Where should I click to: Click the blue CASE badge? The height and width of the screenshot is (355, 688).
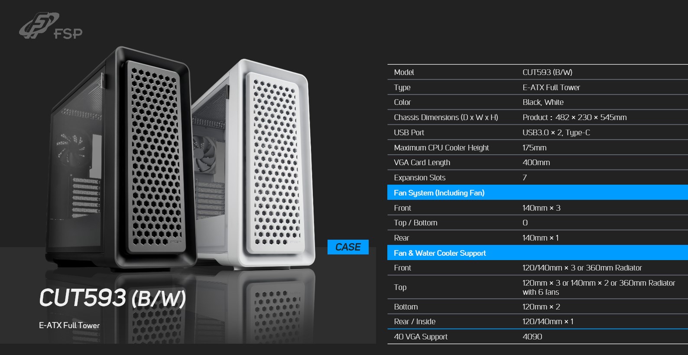point(348,247)
